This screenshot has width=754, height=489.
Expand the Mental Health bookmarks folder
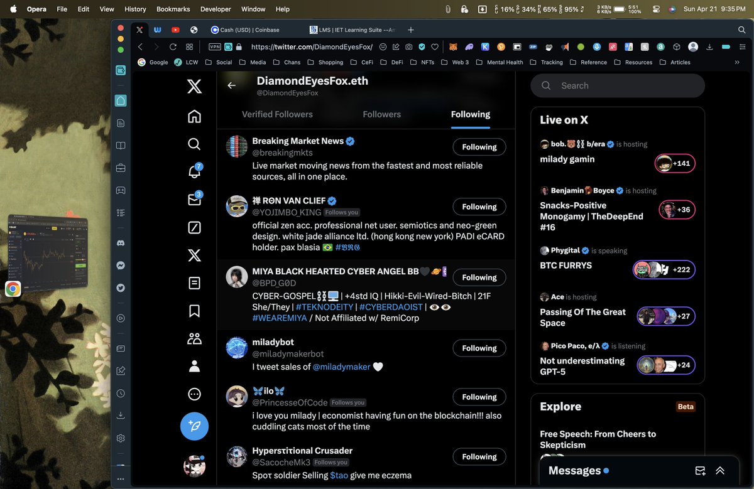[500, 62]
